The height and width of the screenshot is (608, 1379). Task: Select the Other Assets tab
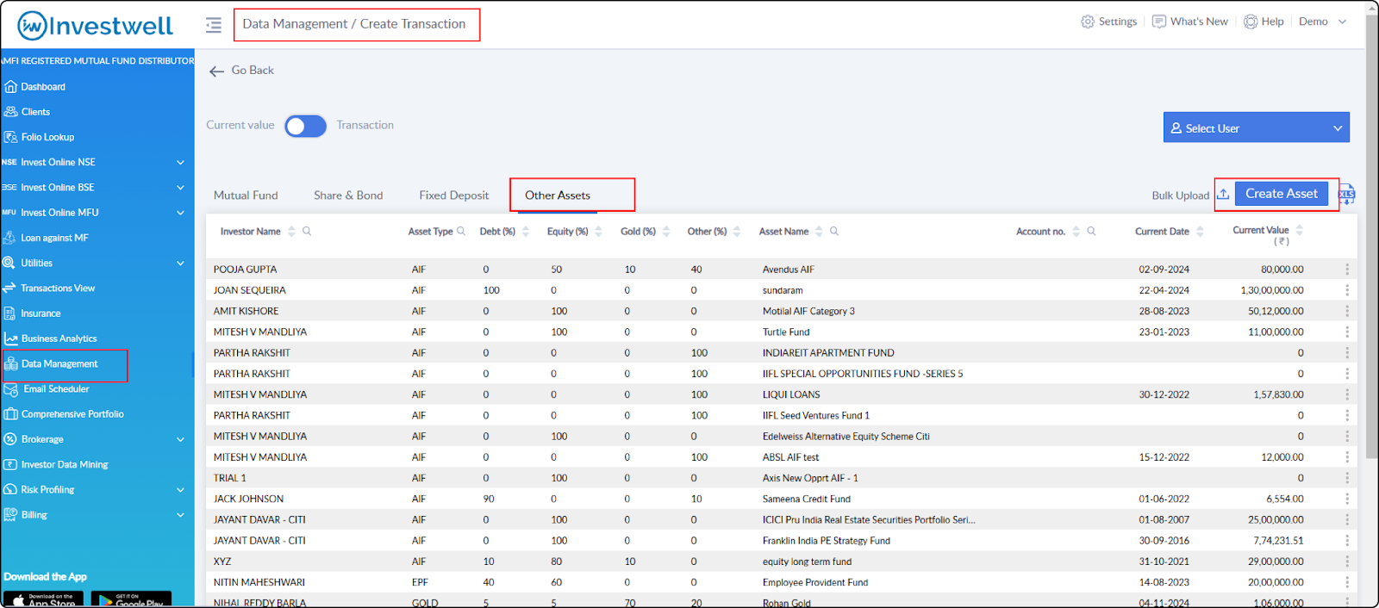[x=558, y=195]
